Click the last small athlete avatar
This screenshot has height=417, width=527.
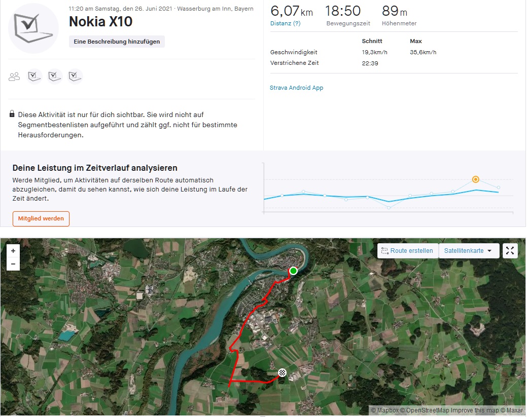coord(76,77)
